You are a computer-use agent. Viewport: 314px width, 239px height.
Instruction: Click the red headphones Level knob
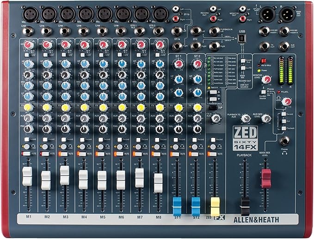click(x=287, y=102)
